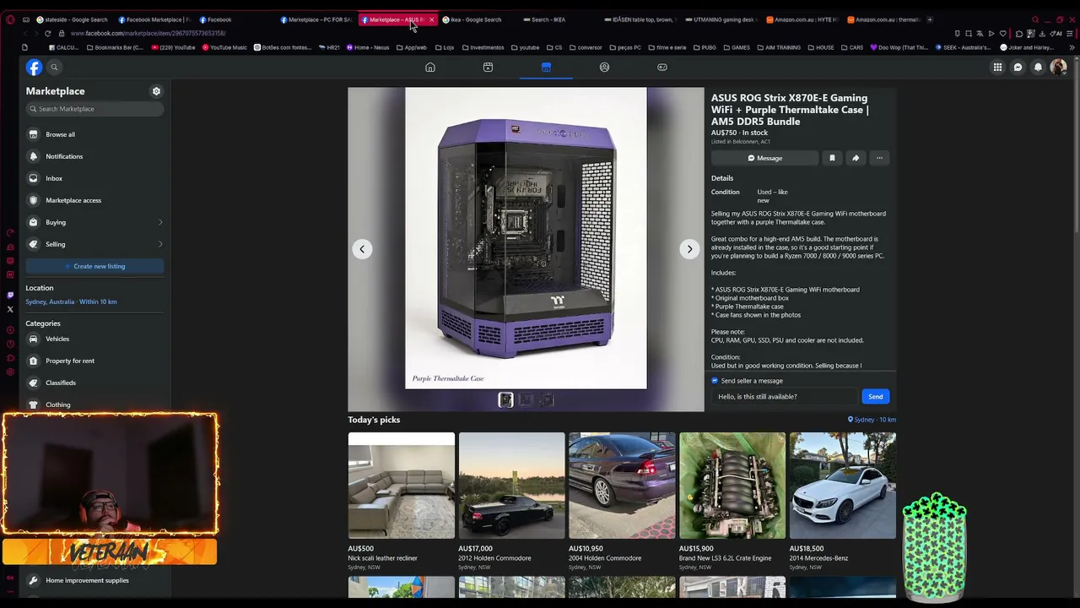
Task: Open the Vehicles category
Action: [94, 339]
